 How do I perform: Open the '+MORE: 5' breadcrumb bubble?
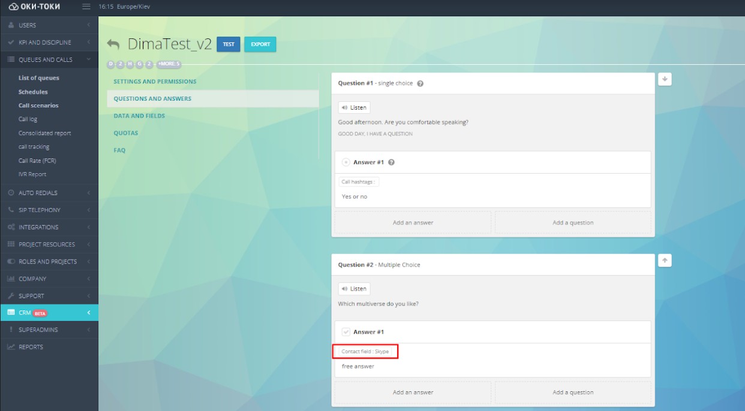[x=169, y=64]
